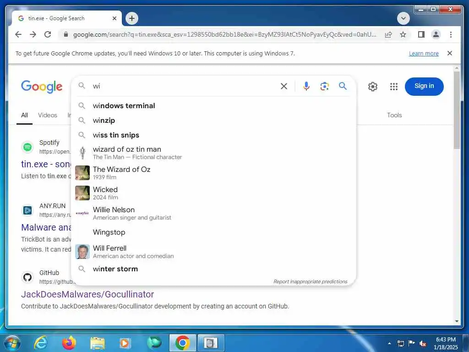Open the Action Center flag icon
Viewport: 469px width, 352px height.
(x=412, y=343)
